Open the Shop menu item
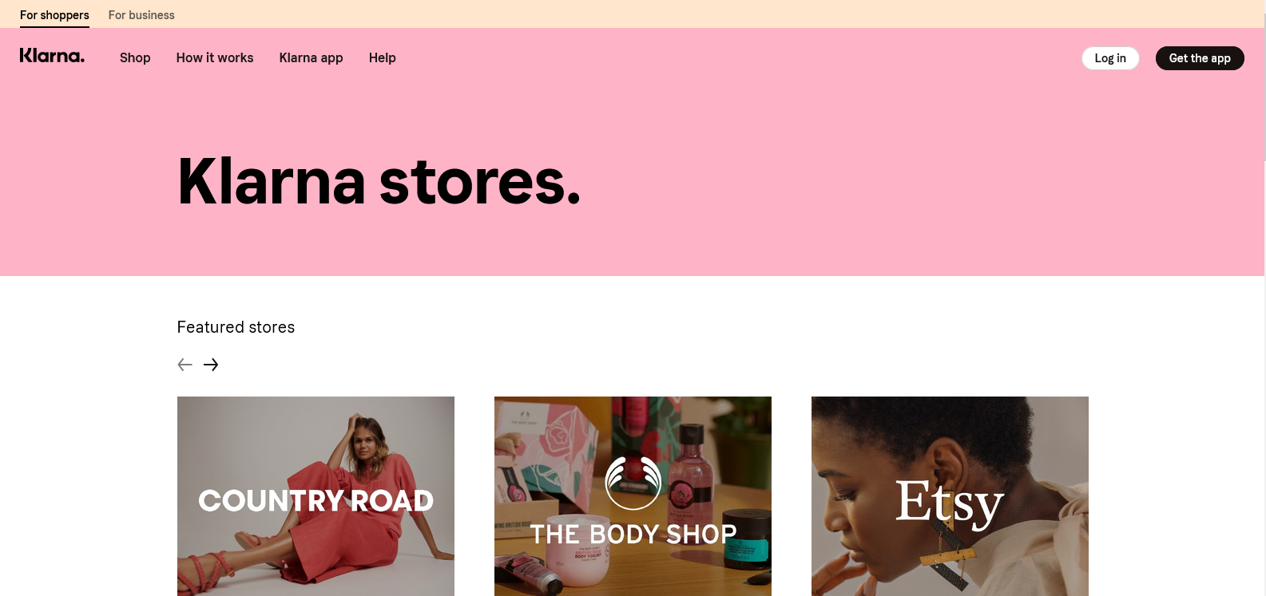This screenshot has height=596, width=1266. pyautogui.click(x=135, y=57)
